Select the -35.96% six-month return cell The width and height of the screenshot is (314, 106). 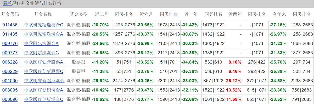[146, 44]
